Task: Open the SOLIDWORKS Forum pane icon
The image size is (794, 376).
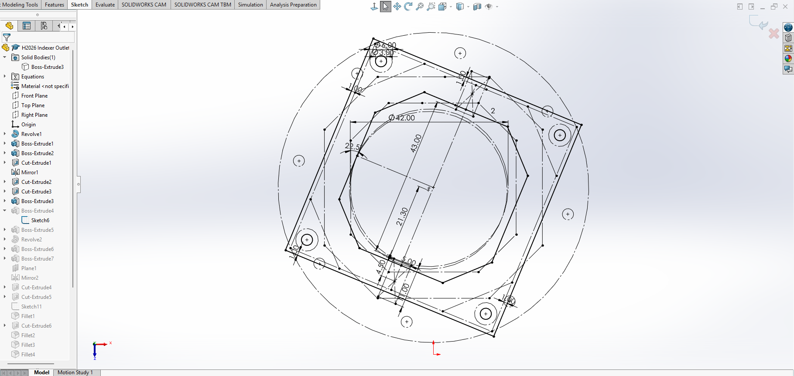Action: (788, 69)
